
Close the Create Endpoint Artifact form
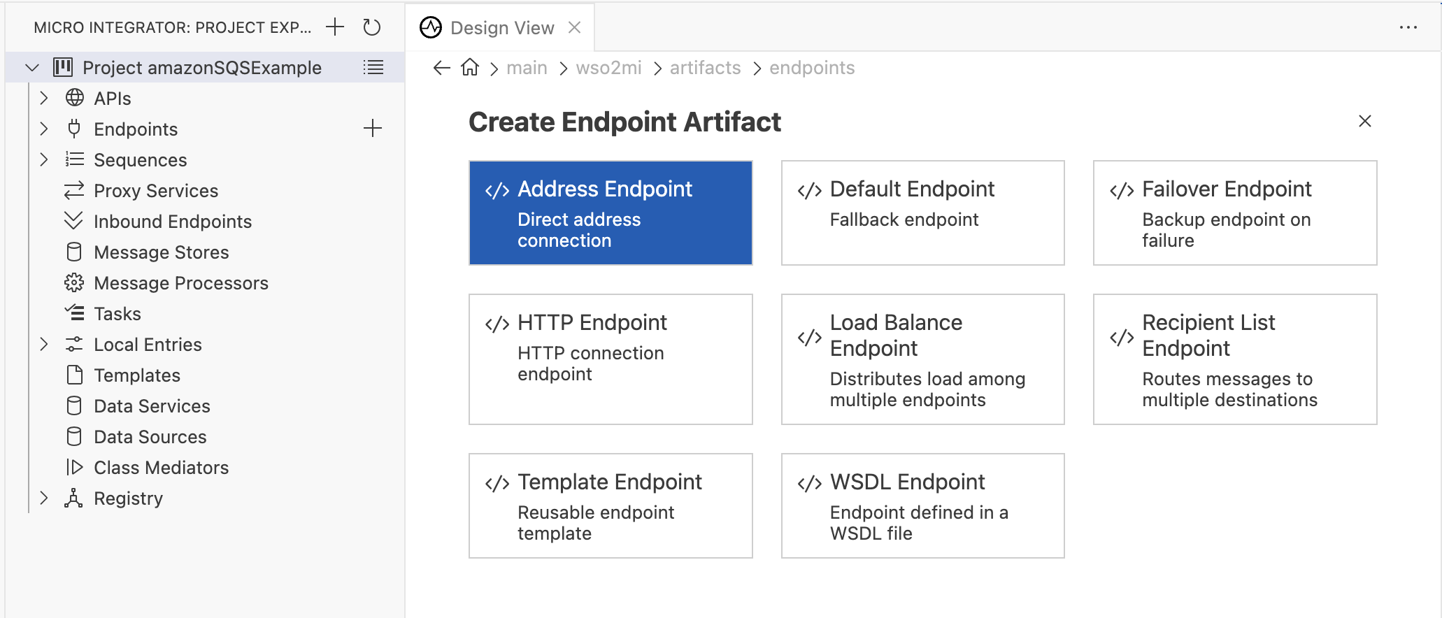point(1364,121)
